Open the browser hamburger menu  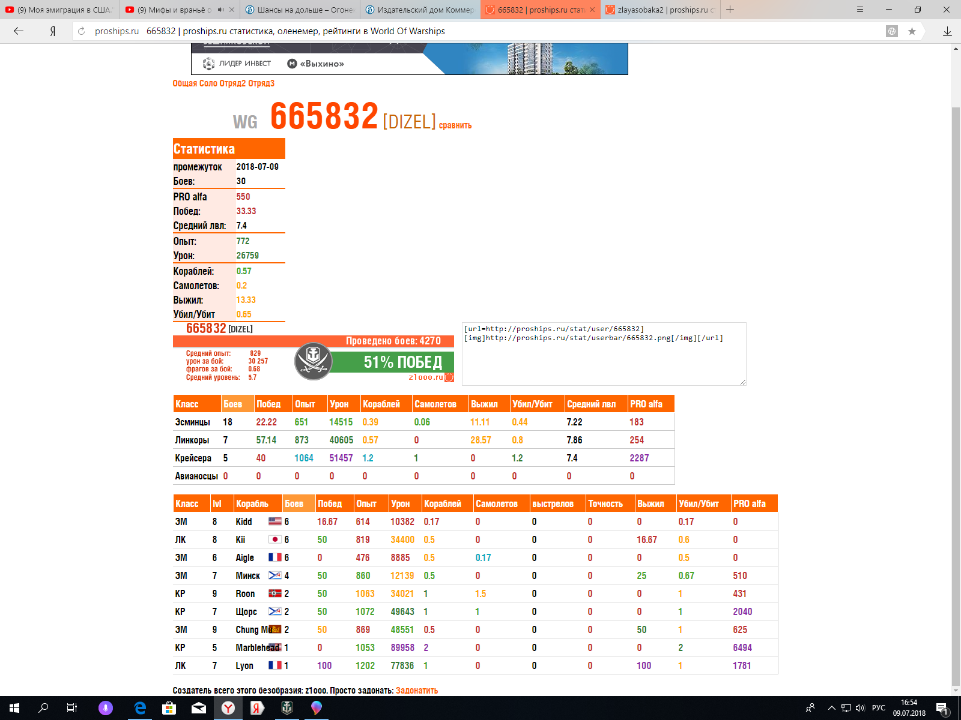click(859, 10)
